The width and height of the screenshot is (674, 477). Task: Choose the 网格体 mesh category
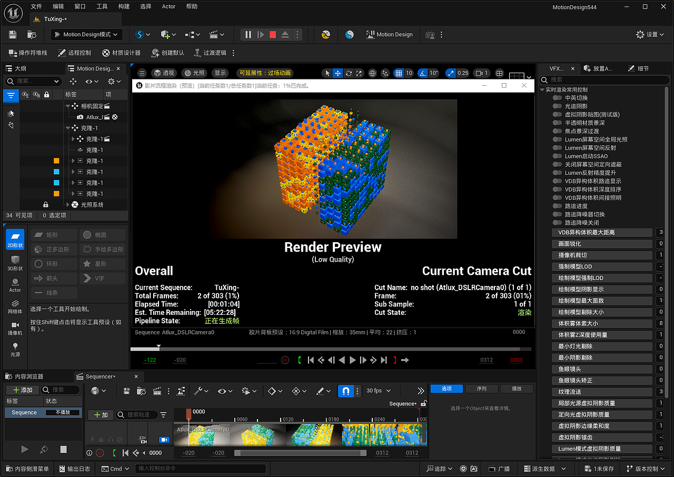(x=15, y=306)
